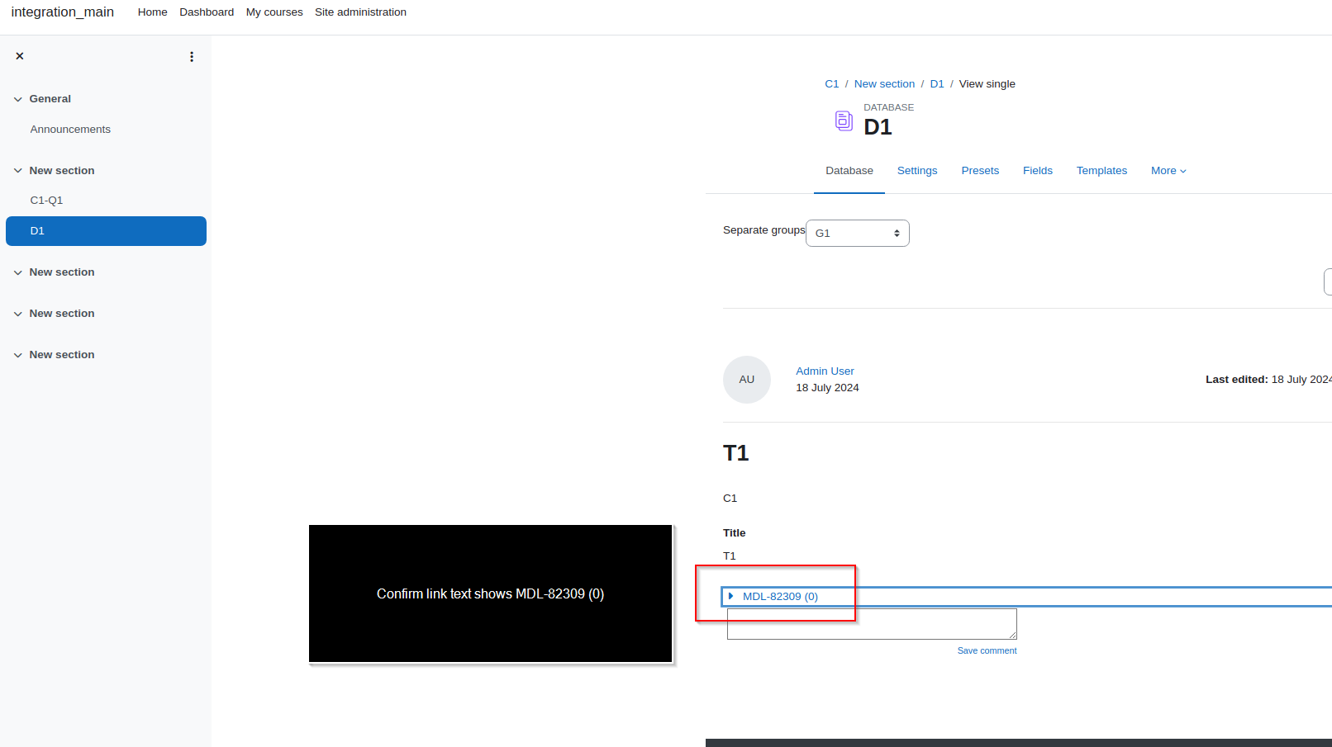Open the Separate groups G1 dropdown
This screenshot has width=1332, height=747.
858,233
